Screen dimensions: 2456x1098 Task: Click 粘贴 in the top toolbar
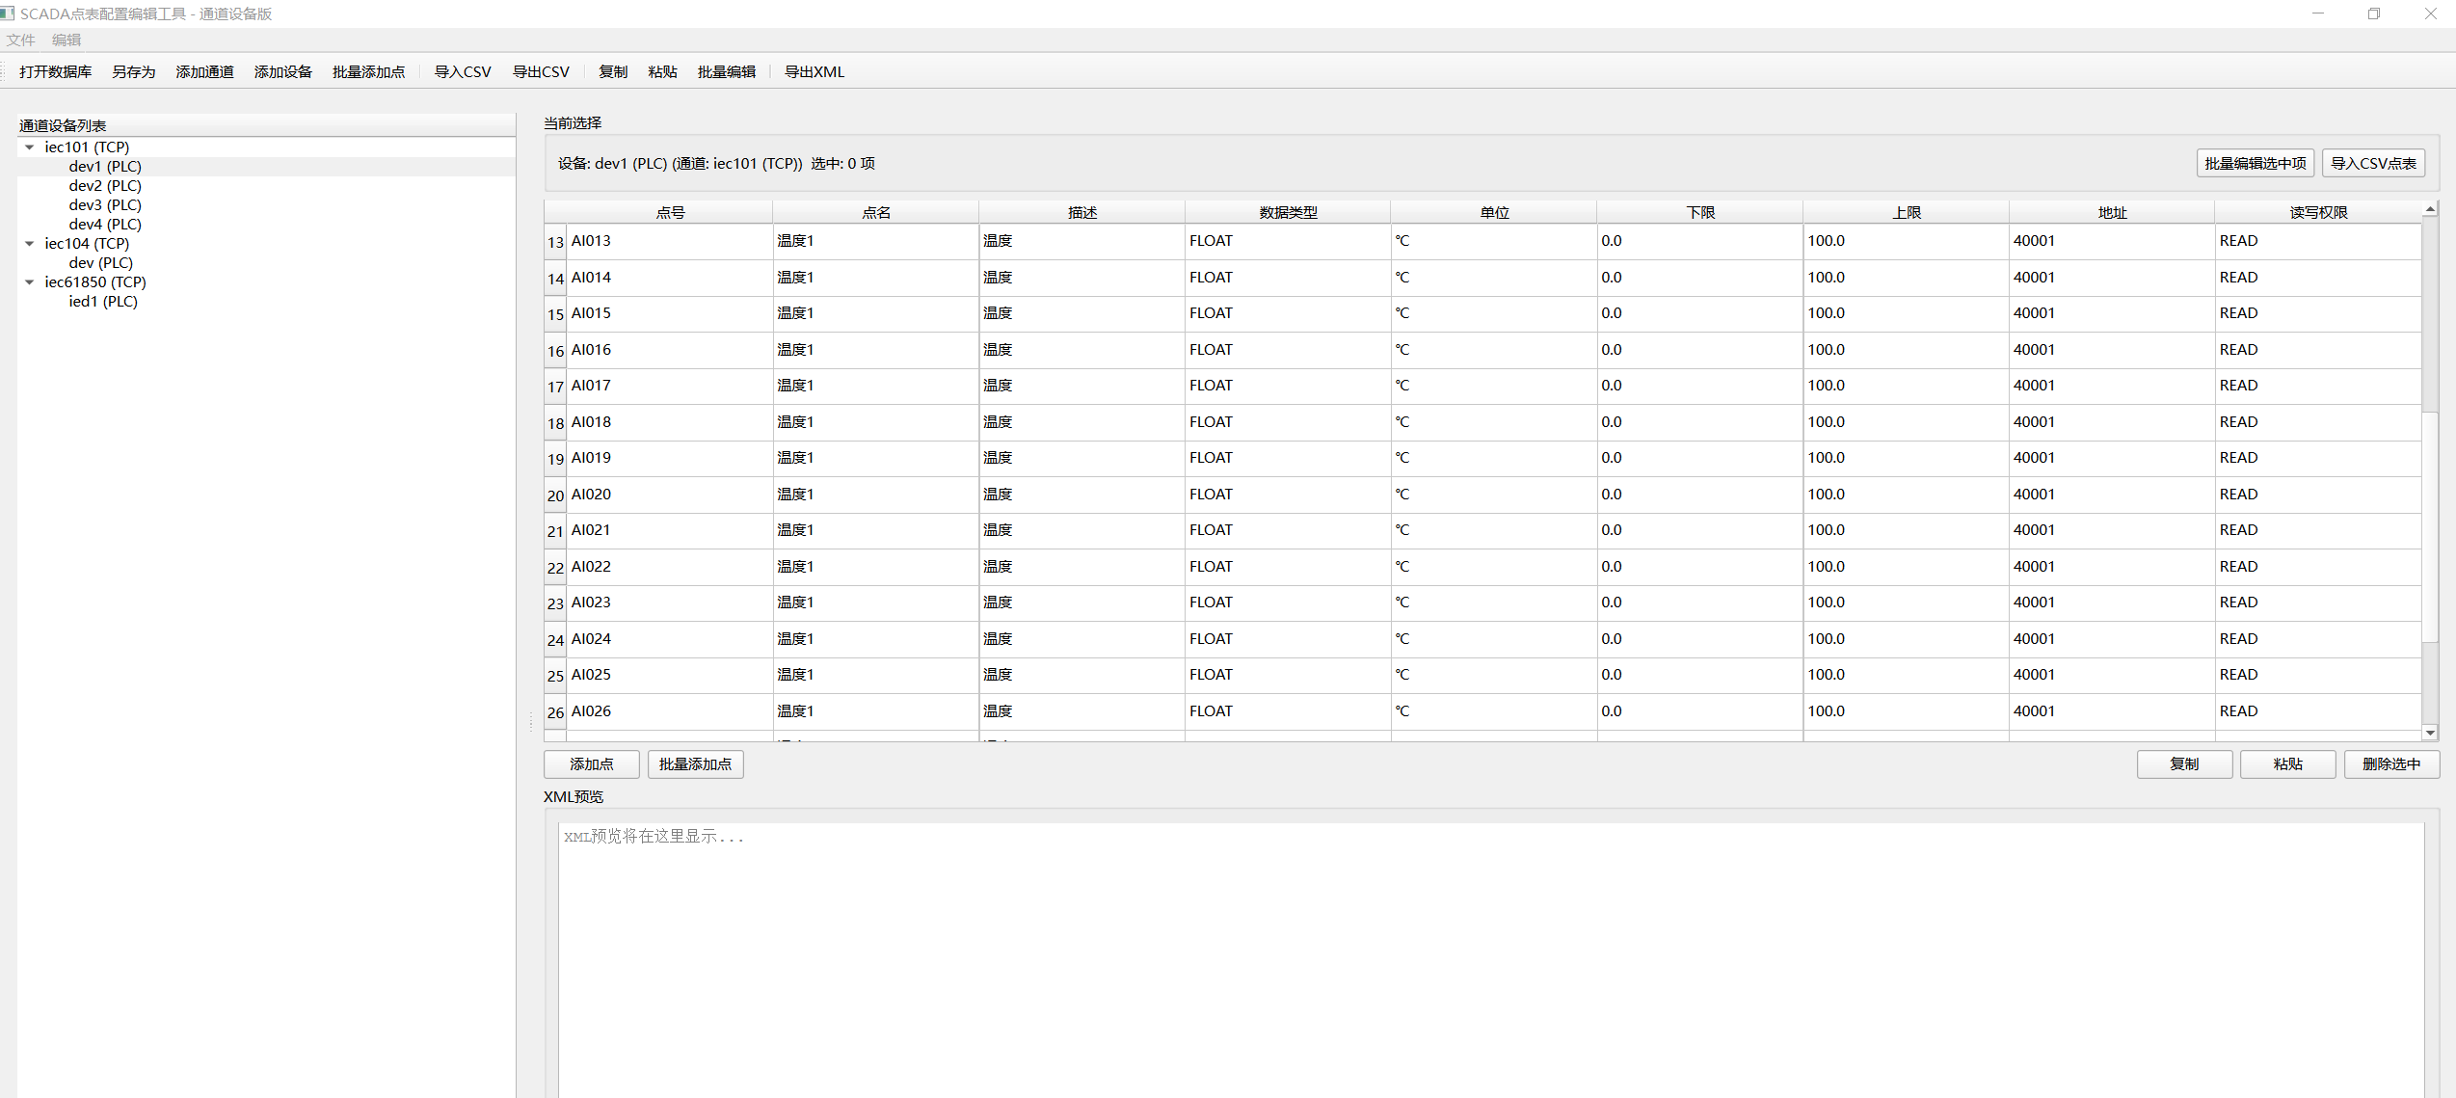[662, 71]
